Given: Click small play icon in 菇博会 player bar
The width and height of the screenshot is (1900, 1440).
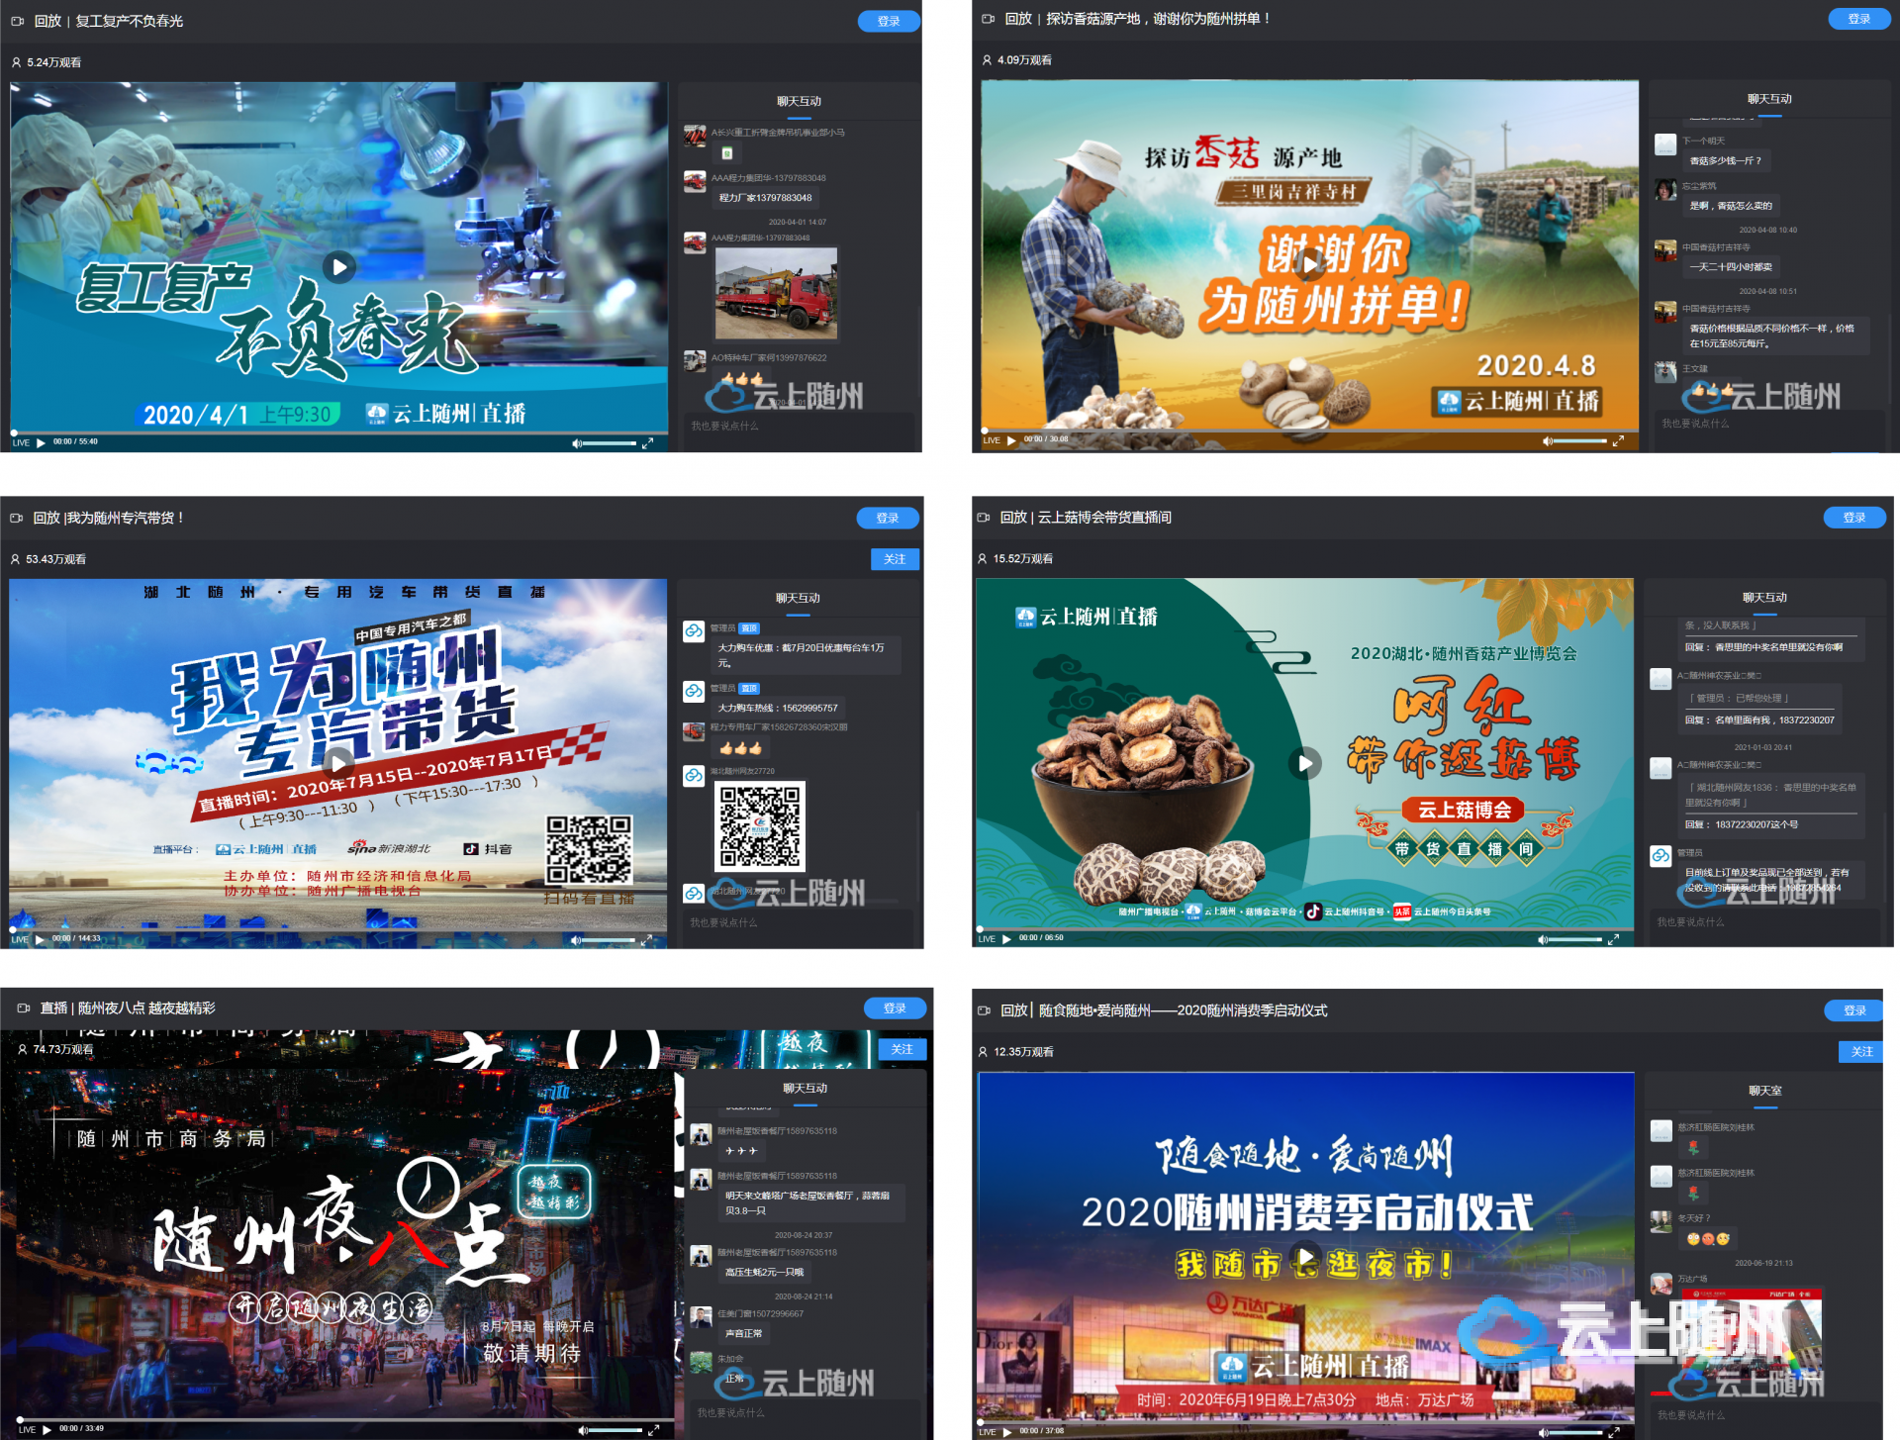Looking at the screenshot, I should coord(1006,939).
